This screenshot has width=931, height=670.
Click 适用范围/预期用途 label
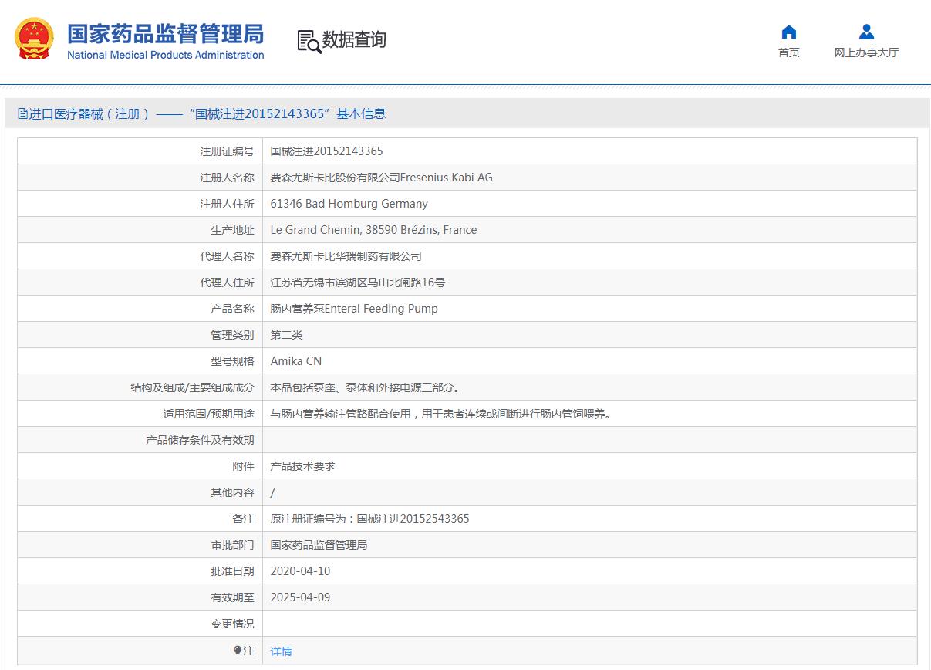click(208, 414)
